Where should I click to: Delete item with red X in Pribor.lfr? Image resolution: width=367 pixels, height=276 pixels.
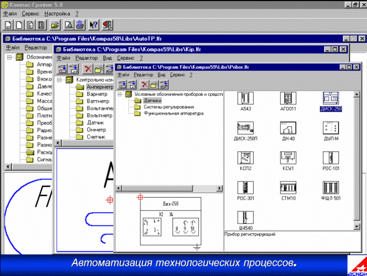(144, 84)
